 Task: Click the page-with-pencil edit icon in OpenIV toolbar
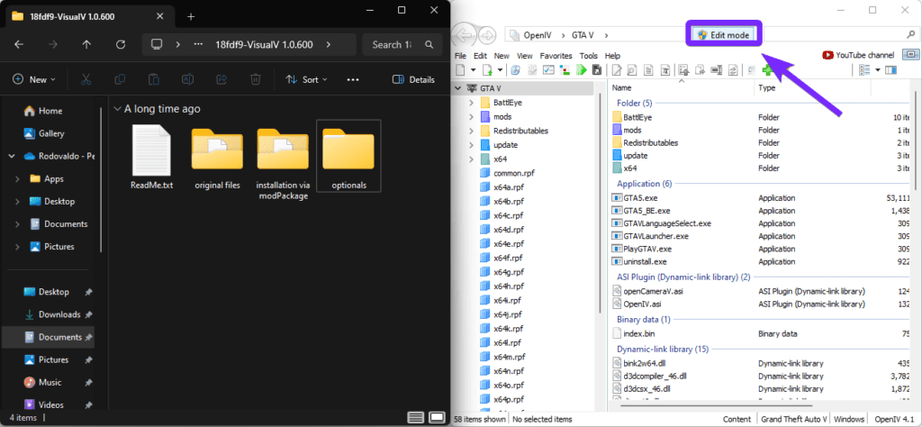[x=617, y=70]
